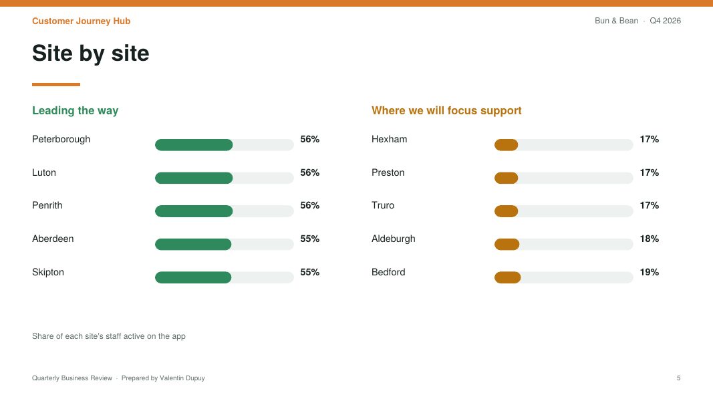This screenshot has width=713, height=401.
Task: Click the Site by site title
Action: tap(90, 53)
